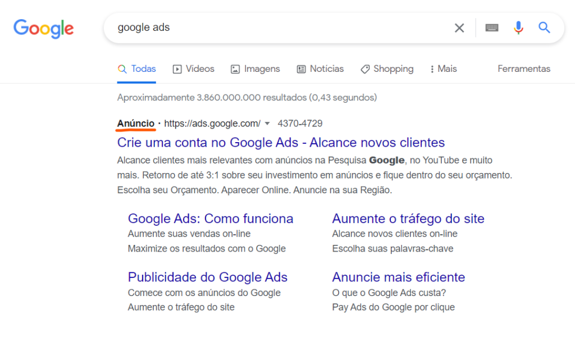575x337 pixels.
Task: Click text 'Maximize os resultados com o Google'
Action: point(207,249)
